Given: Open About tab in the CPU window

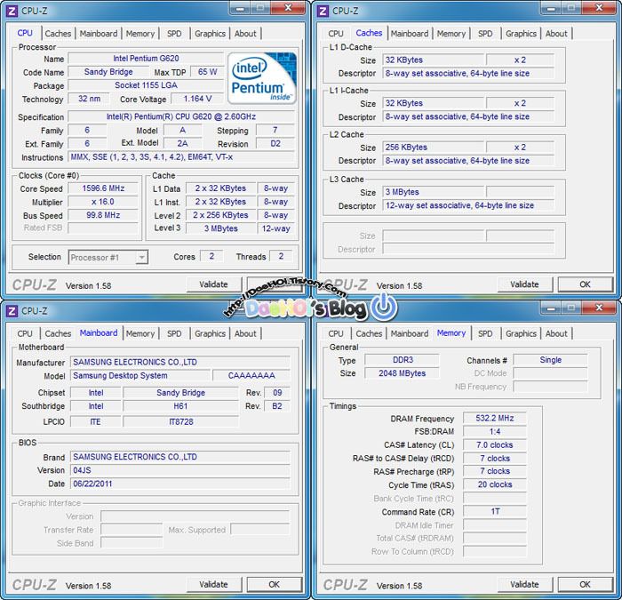Looking at the screenshot, I should coord(245,34).
